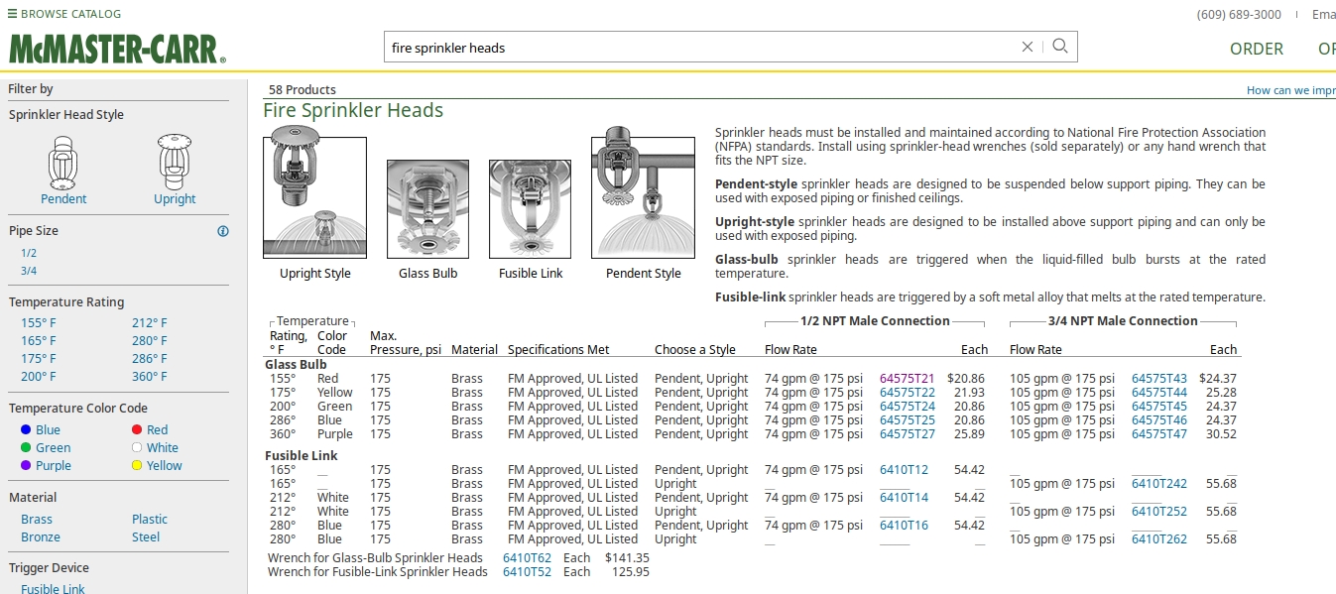Image resolution: width=1336 pixels, height=594 pixels.
Task: Open fusible-link wrench part 6410T52
Action: tap(527, 571)
